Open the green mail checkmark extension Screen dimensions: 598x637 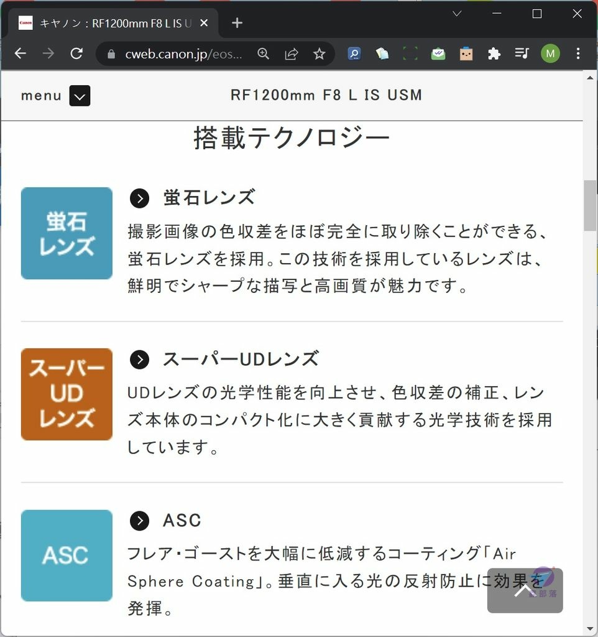click(438, 53)
